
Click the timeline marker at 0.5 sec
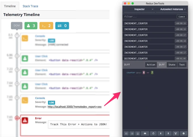tap(17, 36)
